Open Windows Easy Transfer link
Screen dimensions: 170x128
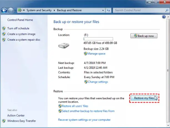point(21,121)
